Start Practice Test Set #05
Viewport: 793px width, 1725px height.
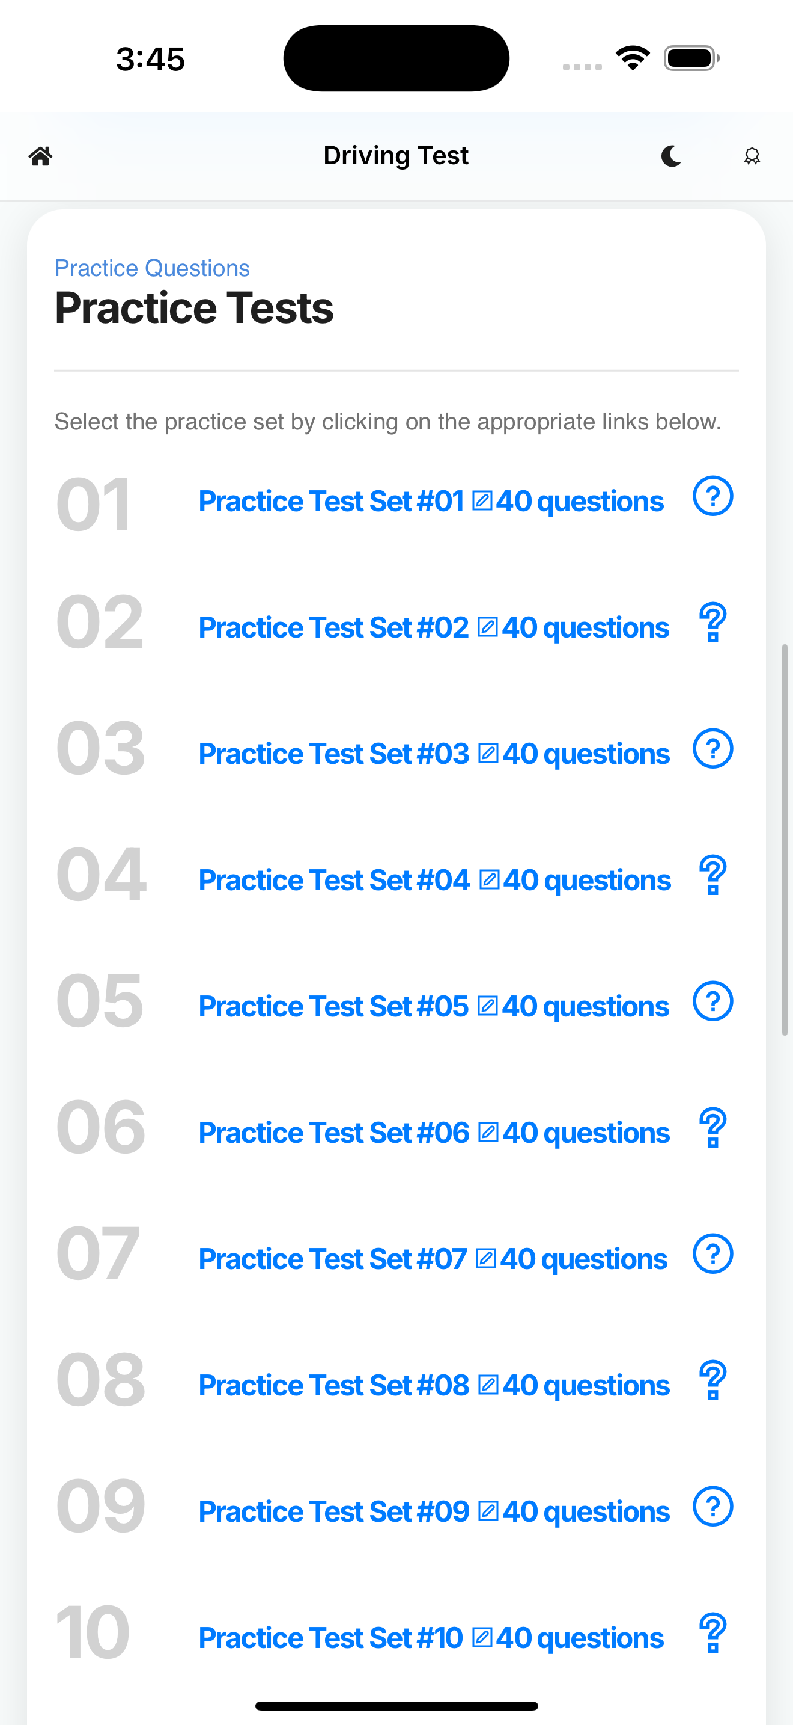pos(434,1006)
